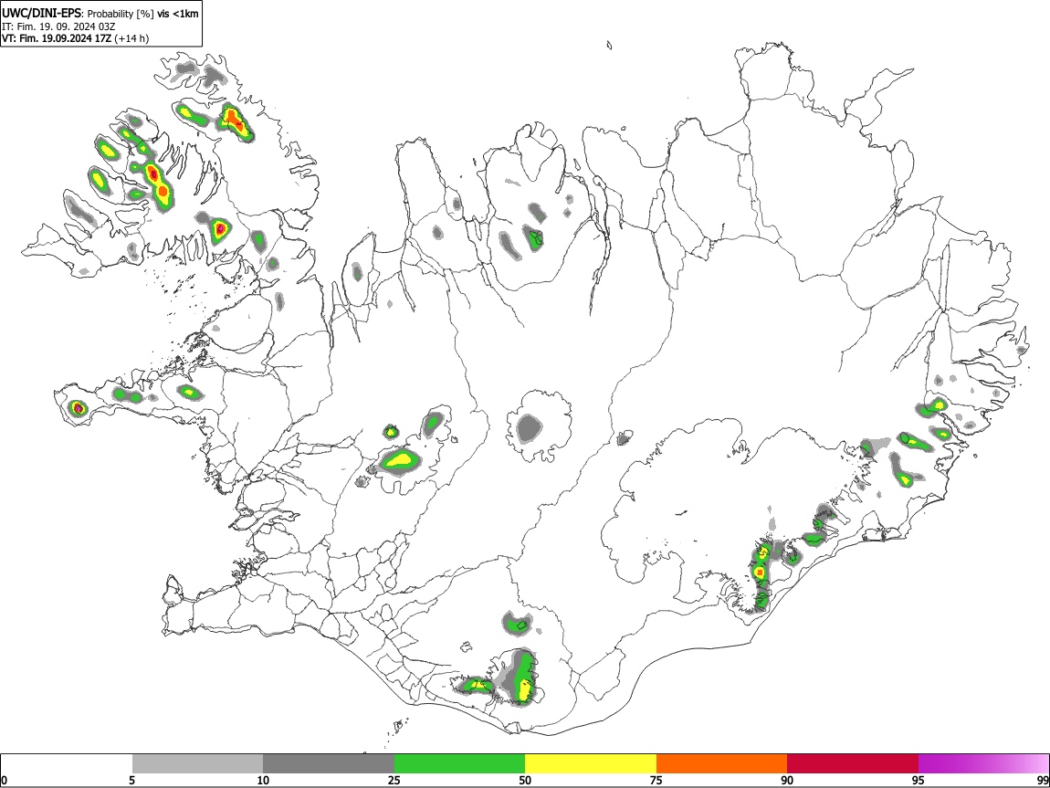Click the dark gray 10-25 legend swatch
The width and height of the screenshot is (1050, 788).
coord(329,763)
